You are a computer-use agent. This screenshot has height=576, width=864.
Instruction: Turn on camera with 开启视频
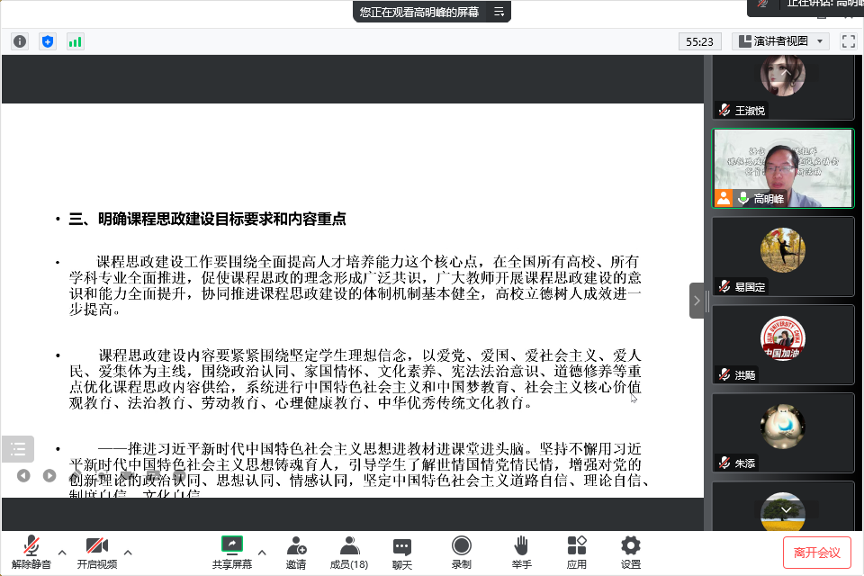96,552
